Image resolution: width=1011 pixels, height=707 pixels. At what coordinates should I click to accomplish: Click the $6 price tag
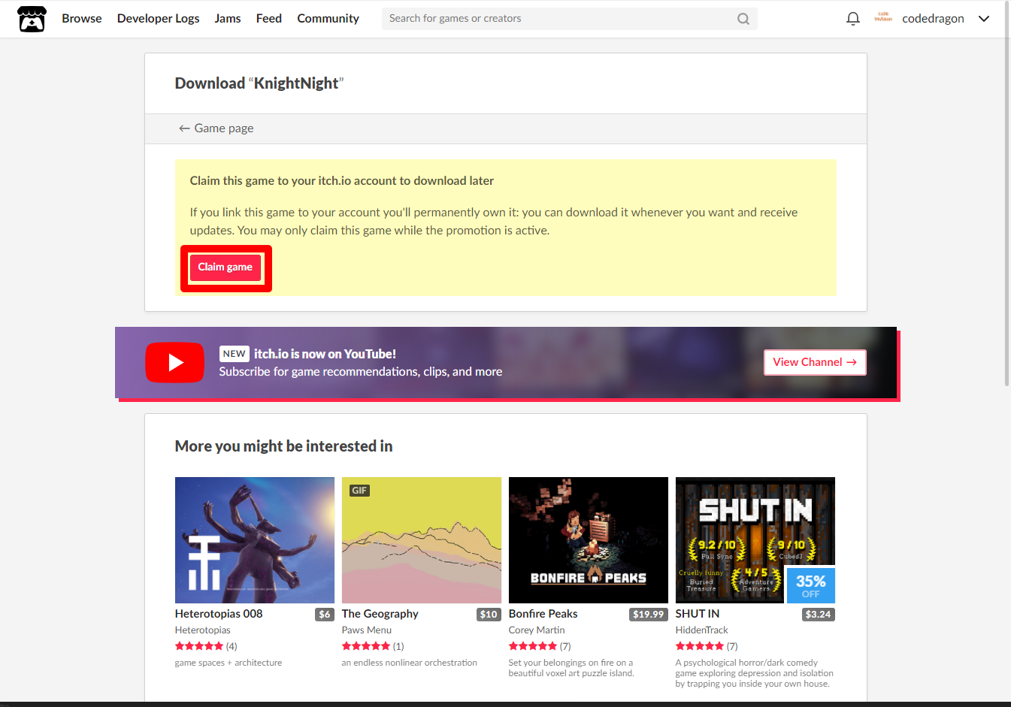pos(325,615)
